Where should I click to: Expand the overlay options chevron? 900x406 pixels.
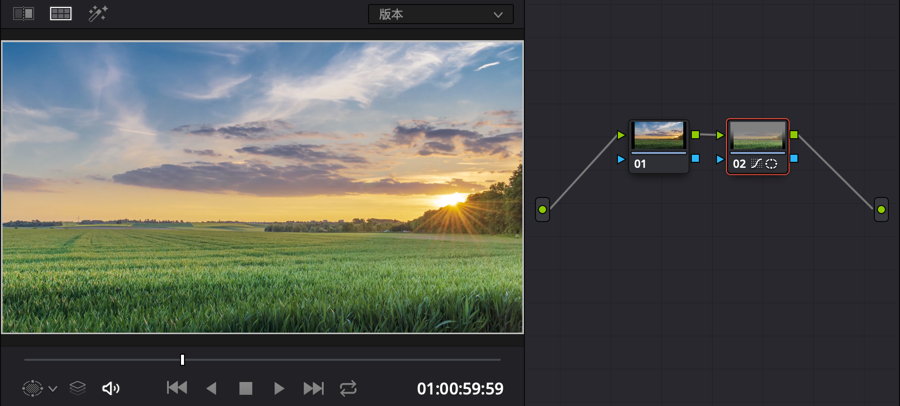[x=53, y=389]
